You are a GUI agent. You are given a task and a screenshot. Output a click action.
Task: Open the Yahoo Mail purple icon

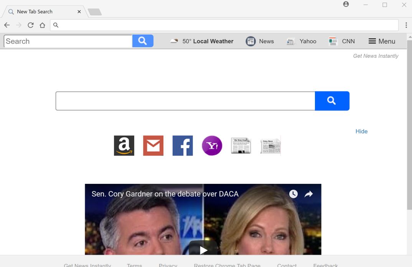(x=212, y=146)
